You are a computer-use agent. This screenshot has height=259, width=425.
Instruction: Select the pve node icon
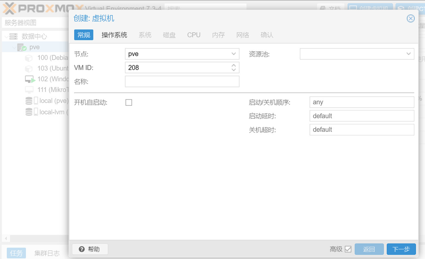(x=22, y=47)
